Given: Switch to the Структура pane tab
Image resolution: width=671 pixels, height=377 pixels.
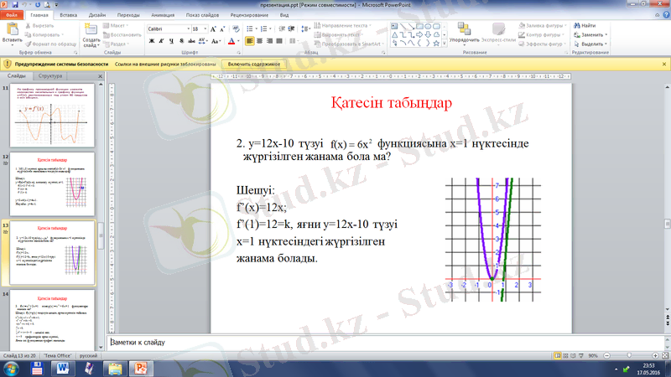Looking at the screenshot, I should point(50,76).
